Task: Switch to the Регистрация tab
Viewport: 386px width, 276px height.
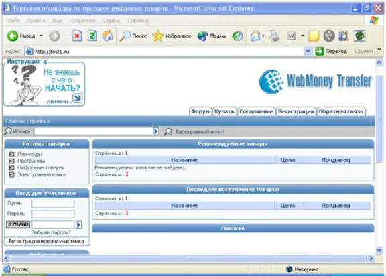Action: coord(296,111)
